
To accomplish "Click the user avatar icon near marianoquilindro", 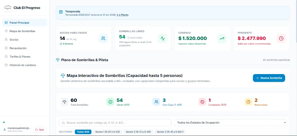I will coord(5,130).
